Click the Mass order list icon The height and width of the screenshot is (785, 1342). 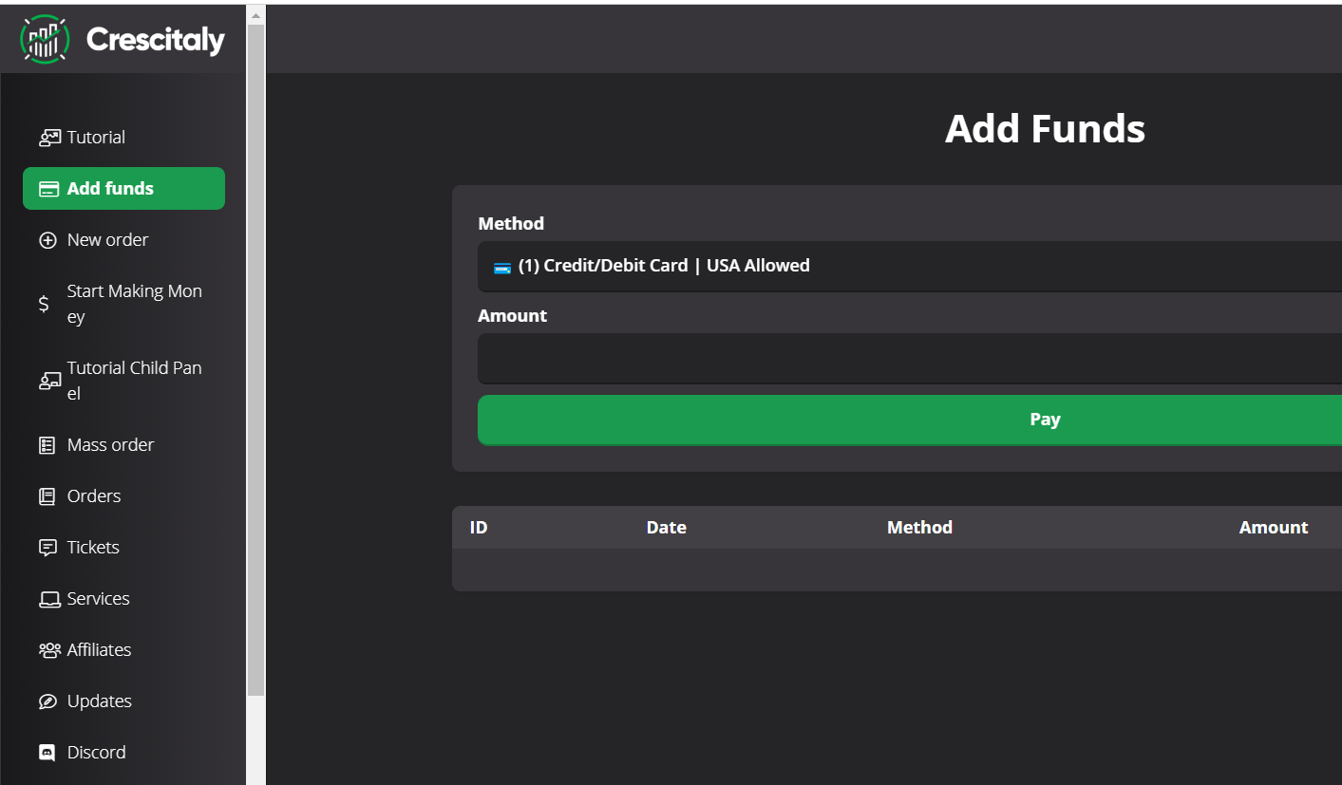coord(47,445)
